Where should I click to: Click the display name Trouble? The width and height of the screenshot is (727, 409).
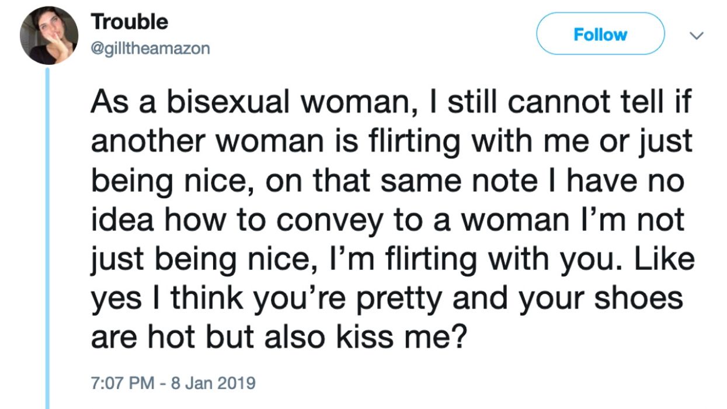(x=129, y=20)
